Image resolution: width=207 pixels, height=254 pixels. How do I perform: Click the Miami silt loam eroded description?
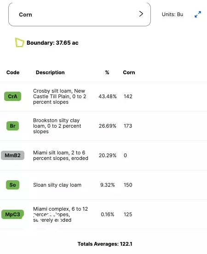(x=61, y=155)
